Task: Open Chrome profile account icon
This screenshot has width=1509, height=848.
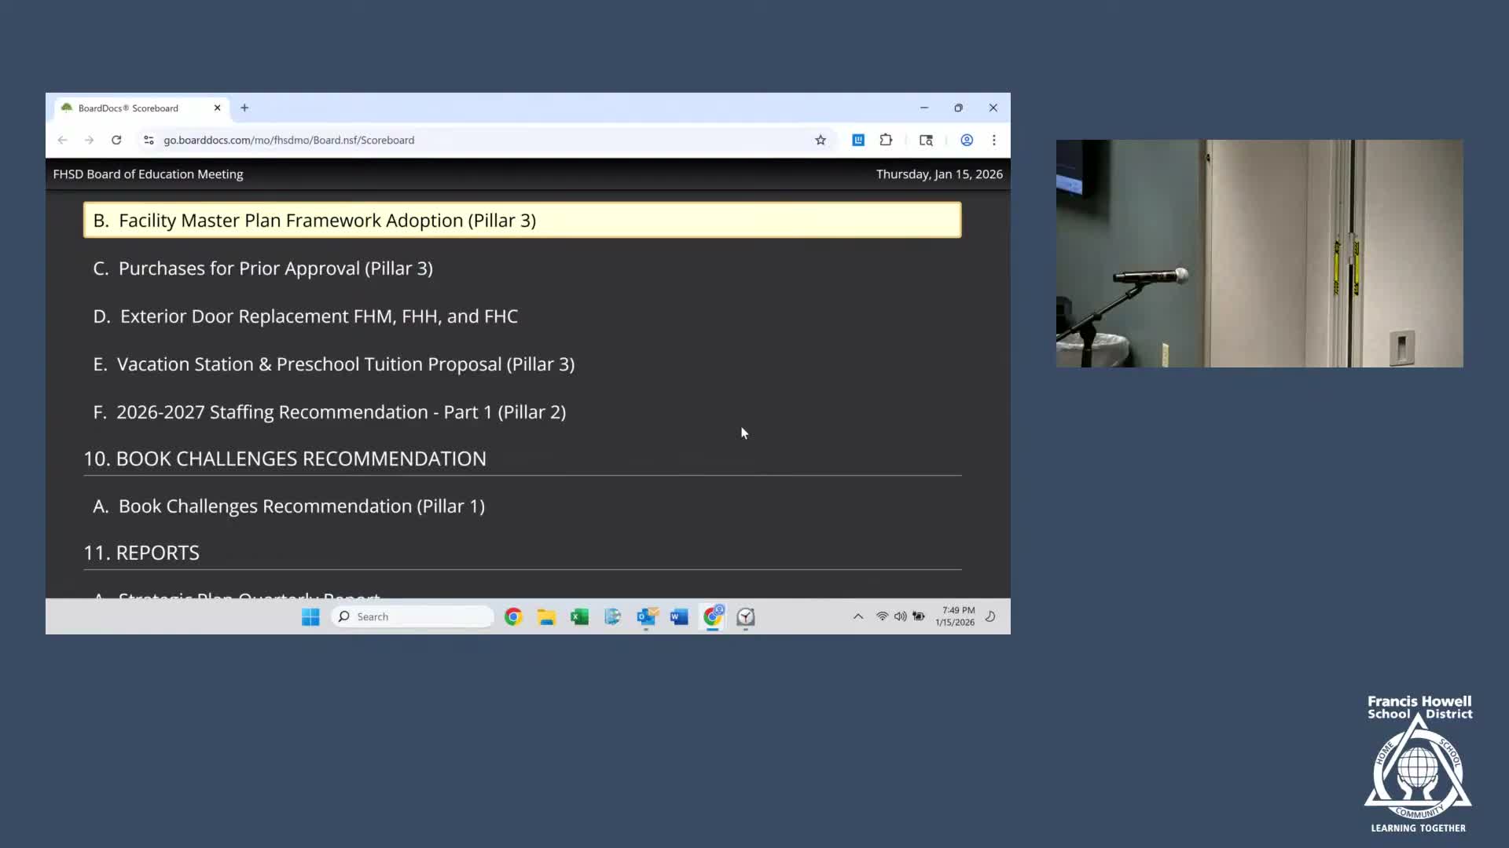Action: click(967, 140)
